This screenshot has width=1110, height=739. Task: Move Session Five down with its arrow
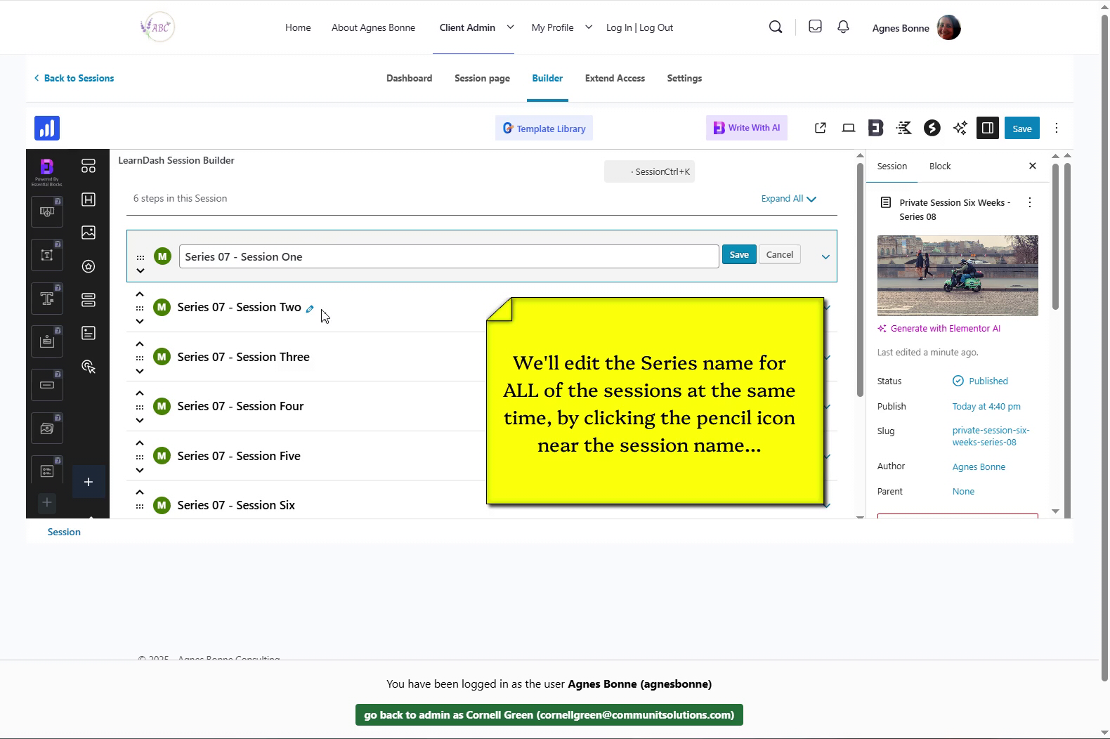point(140,470)
